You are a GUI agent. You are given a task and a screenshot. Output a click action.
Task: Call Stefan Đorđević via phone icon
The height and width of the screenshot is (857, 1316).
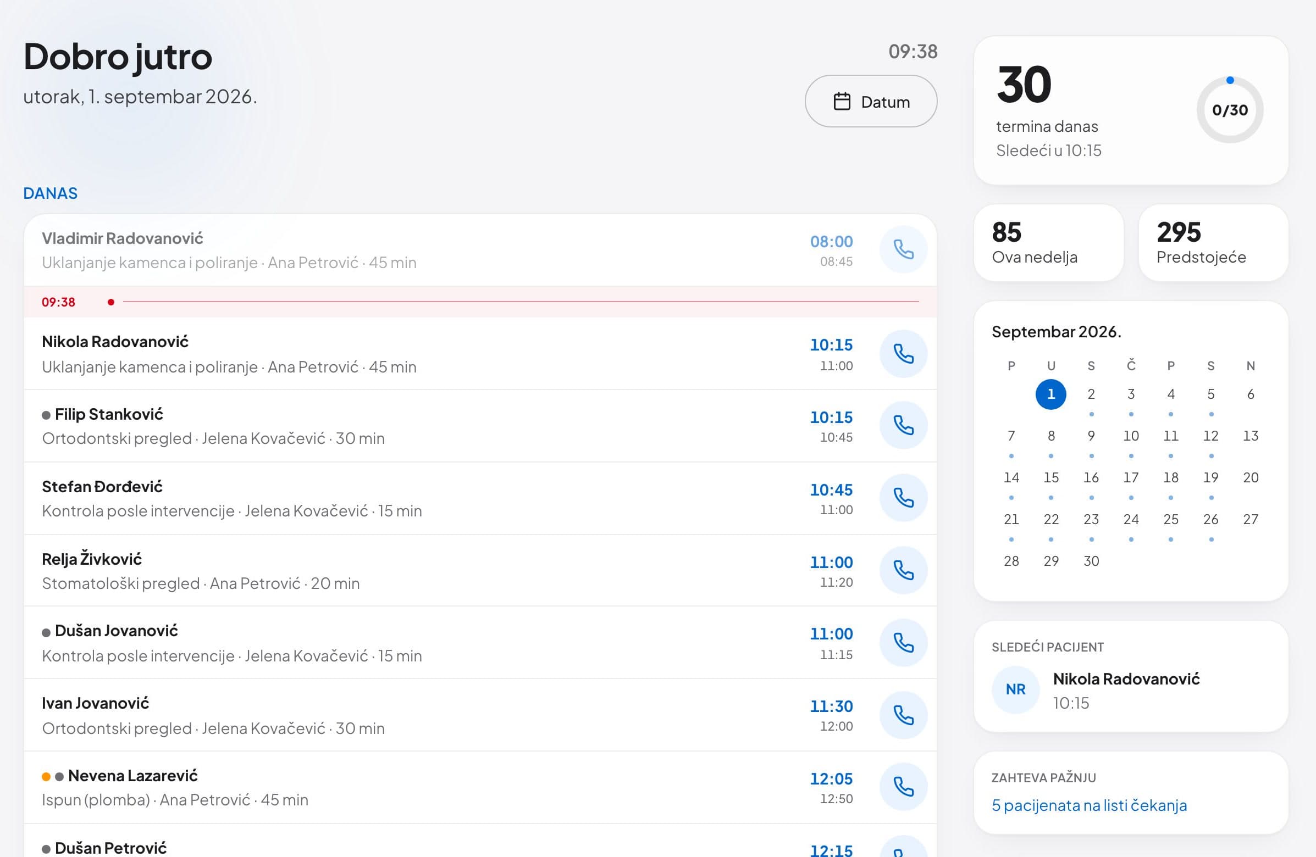click(903, 498)
